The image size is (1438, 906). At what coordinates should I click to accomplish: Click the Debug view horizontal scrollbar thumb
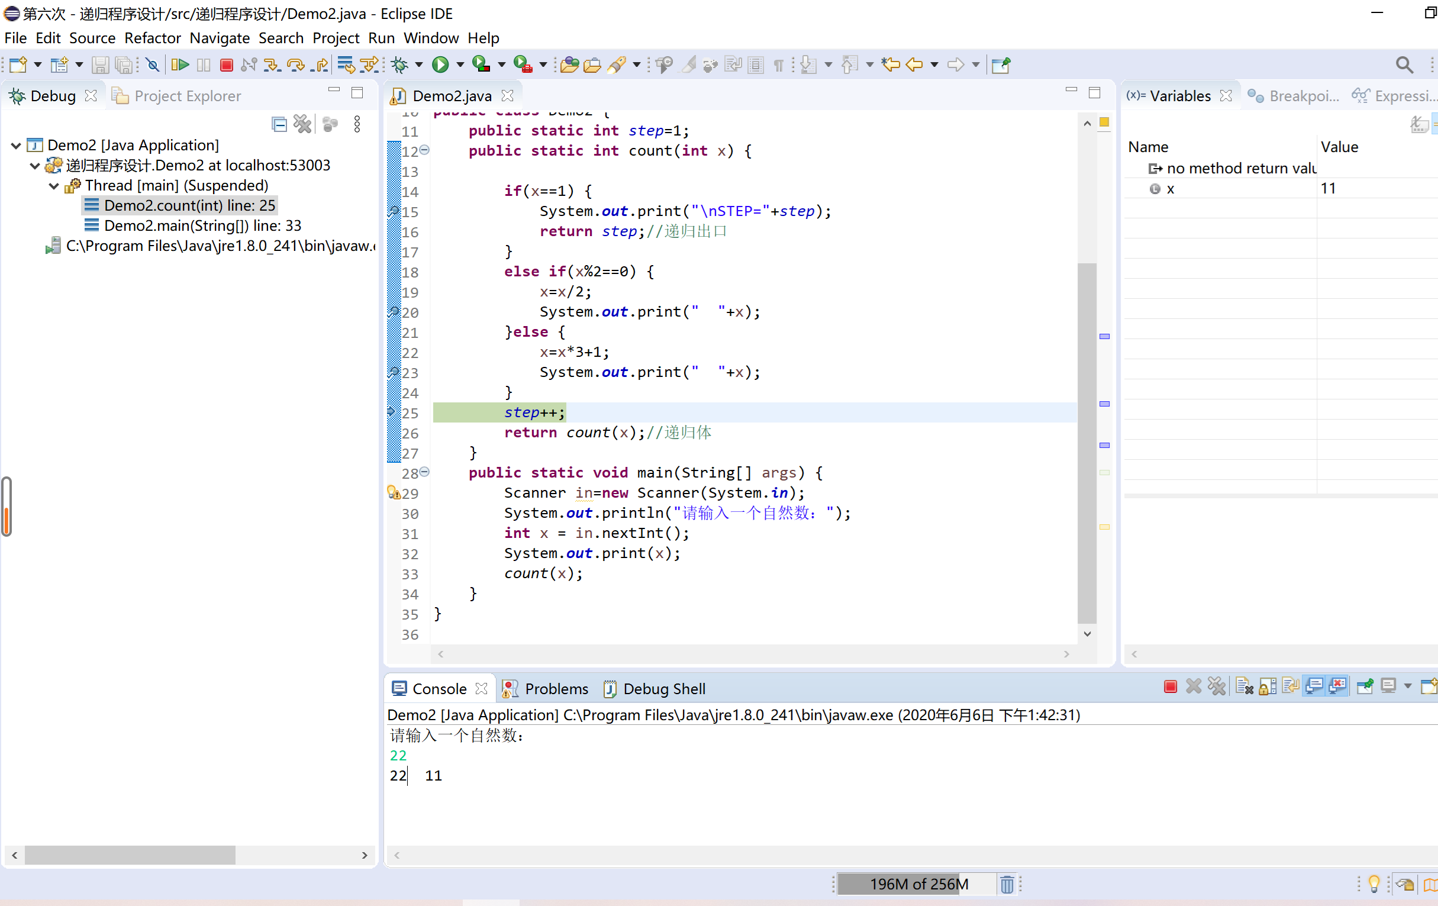pyautogui.click(x=130, y=855)
